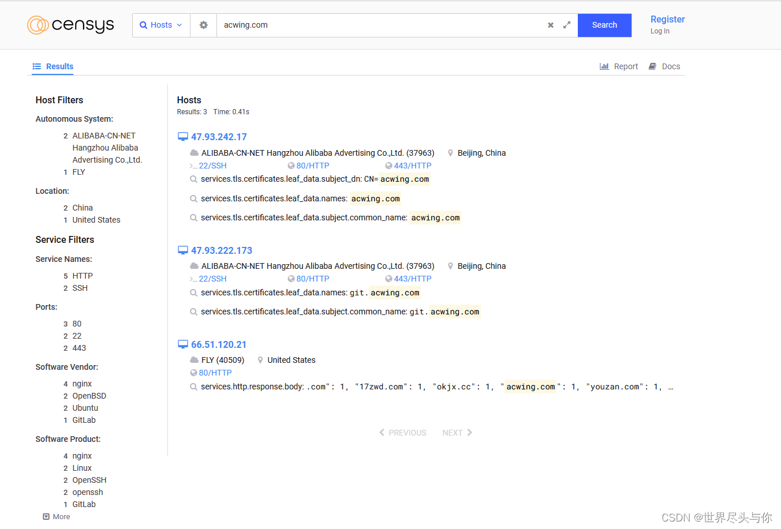The width and height of the screenshot is (781, 529).
Task: Click highlighted acwing.com in response body
Action: (530, 387)
